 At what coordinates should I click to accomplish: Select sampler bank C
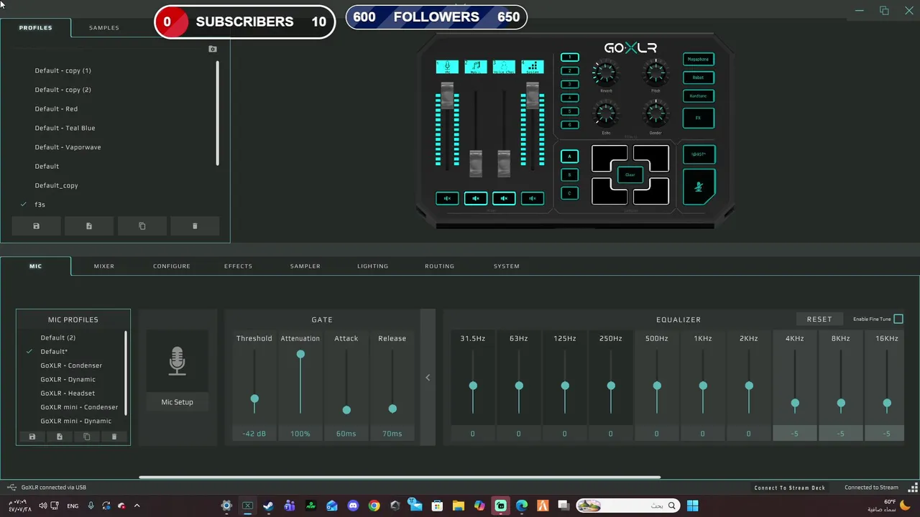pyautogui.click(x=570, y=193)
